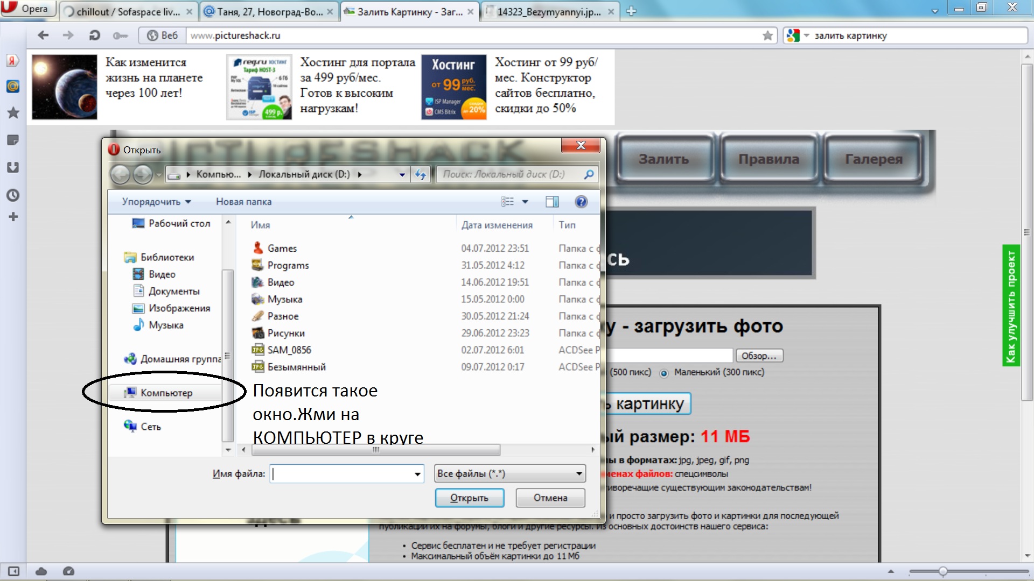Open the Имя файла combo dropdown
Image resolution: width=1034 pixels, height=581 pixels.
417,474
